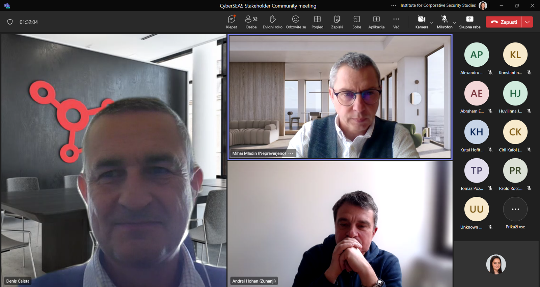
Task: Expand camera options arrow beside Kamera
Action: coord(432,23)
